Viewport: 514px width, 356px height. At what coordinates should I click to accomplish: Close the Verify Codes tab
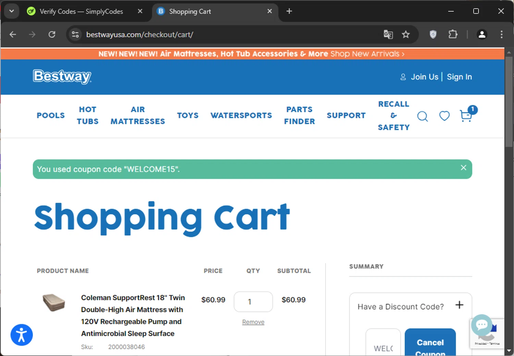(140, 11)
